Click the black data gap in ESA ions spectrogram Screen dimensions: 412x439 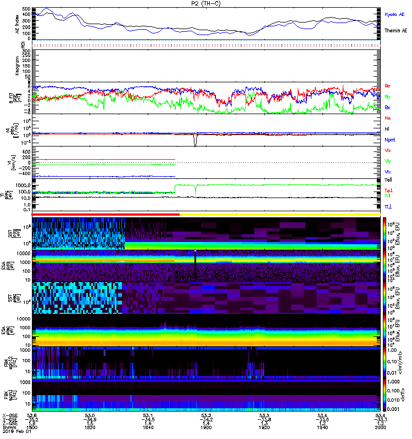(x=195, y=266)
